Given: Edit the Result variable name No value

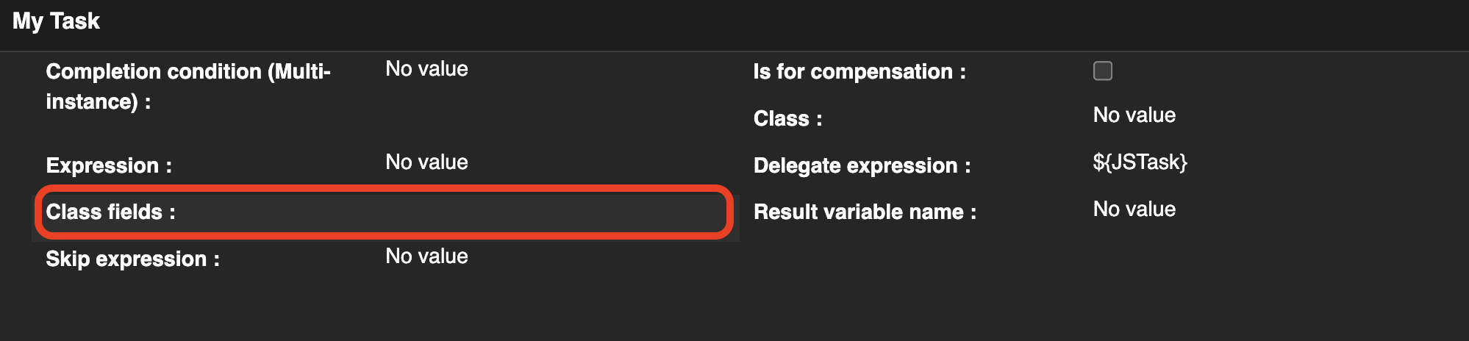Looking at the screenshot, I should pos(1134,209).
